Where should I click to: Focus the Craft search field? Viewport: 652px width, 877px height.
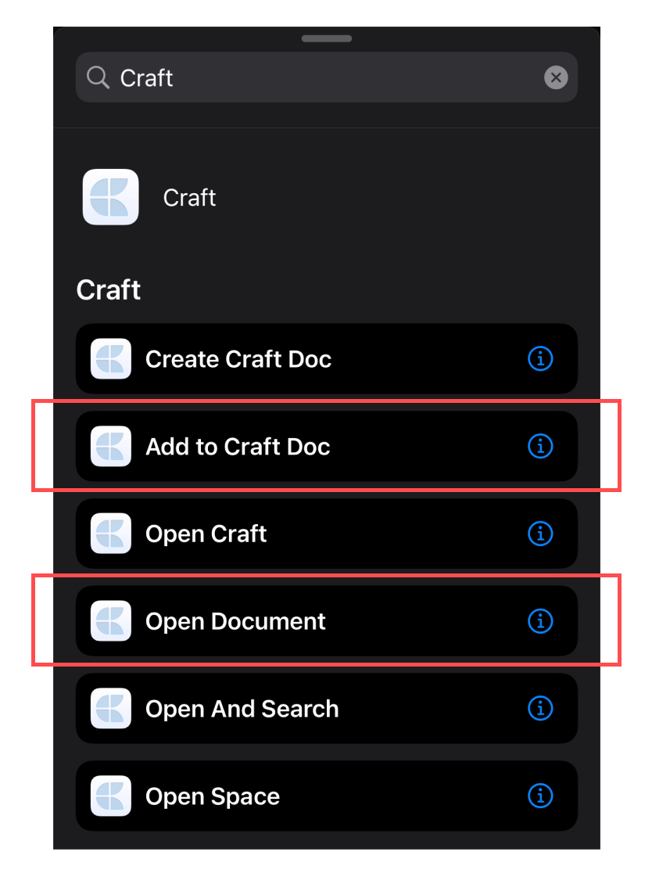(x=326, y=77)
